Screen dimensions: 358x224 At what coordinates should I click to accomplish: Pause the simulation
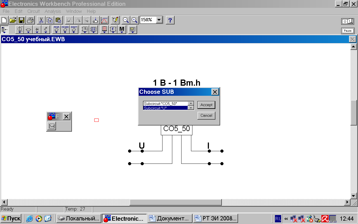click(348, 31)
